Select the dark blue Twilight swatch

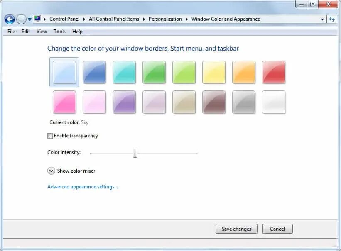pyautogui.click(x=94, y=72)
